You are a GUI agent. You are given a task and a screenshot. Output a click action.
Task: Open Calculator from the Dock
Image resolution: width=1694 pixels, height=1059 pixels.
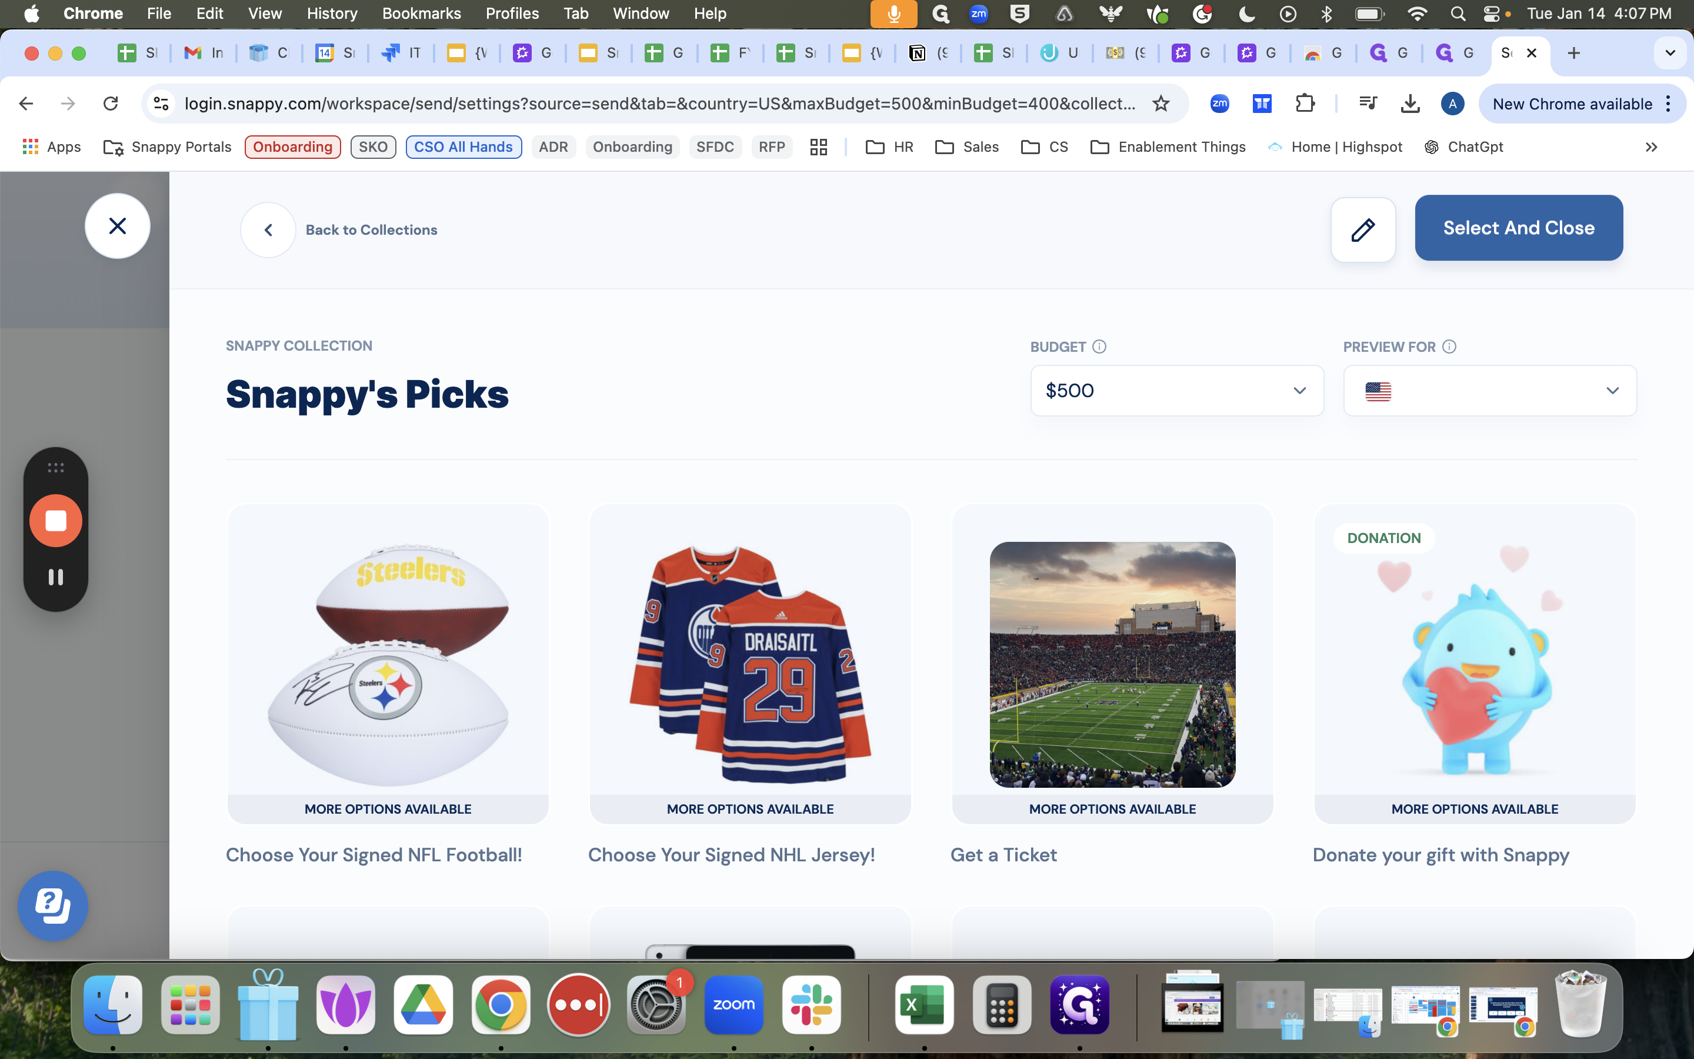coord(1002,1004)
